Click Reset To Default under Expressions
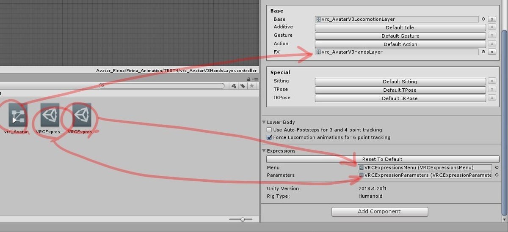 pos(382,159)
